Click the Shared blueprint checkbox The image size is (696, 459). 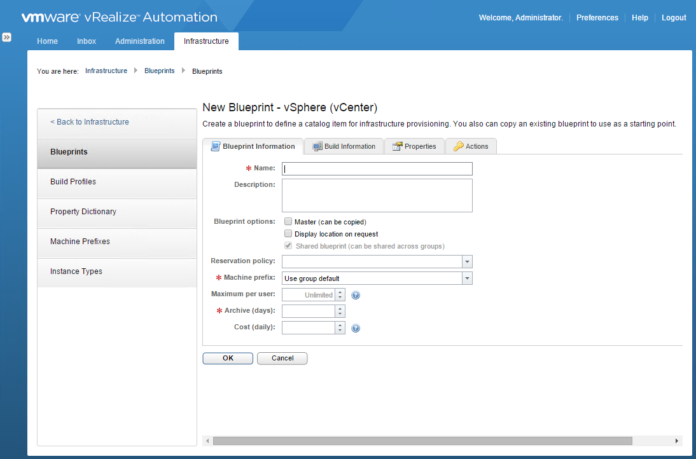tap(288, 245)
